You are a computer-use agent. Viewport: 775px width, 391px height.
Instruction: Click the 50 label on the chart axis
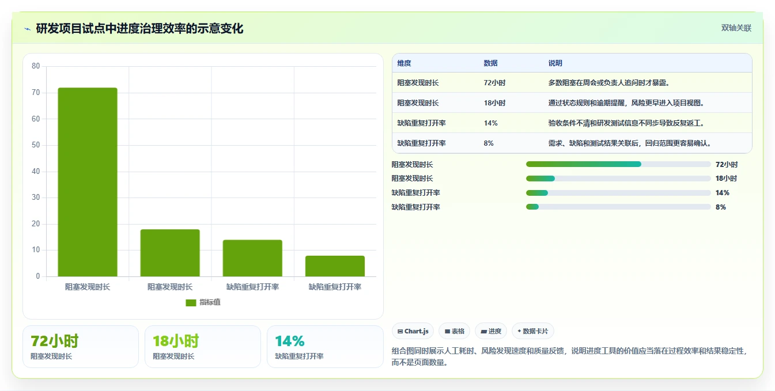click(x=36, y=145)
